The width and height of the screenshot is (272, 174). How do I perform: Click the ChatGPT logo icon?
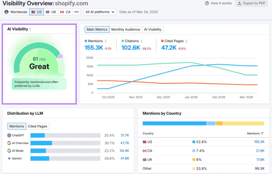(x=9, y=135)
